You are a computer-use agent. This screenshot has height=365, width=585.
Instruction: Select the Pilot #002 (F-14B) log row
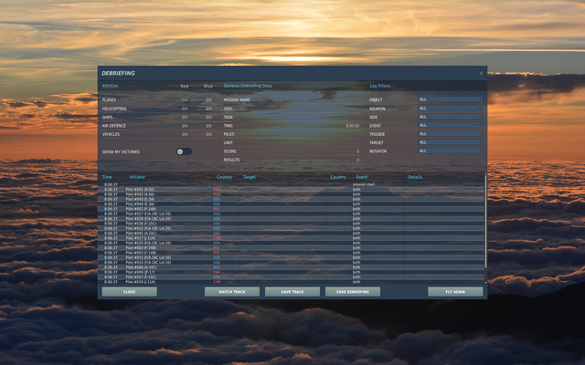tap(291, 247)
